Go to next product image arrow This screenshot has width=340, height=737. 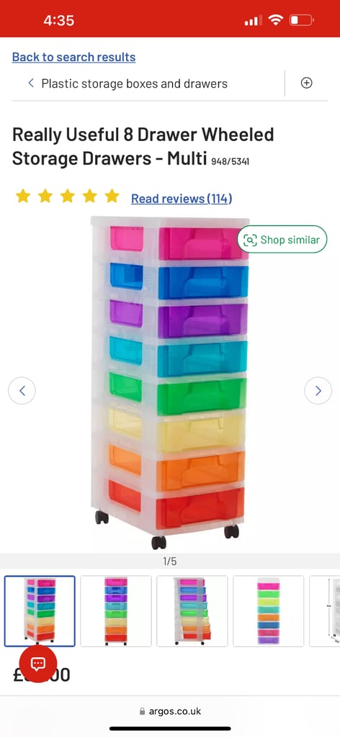[318, 391]
